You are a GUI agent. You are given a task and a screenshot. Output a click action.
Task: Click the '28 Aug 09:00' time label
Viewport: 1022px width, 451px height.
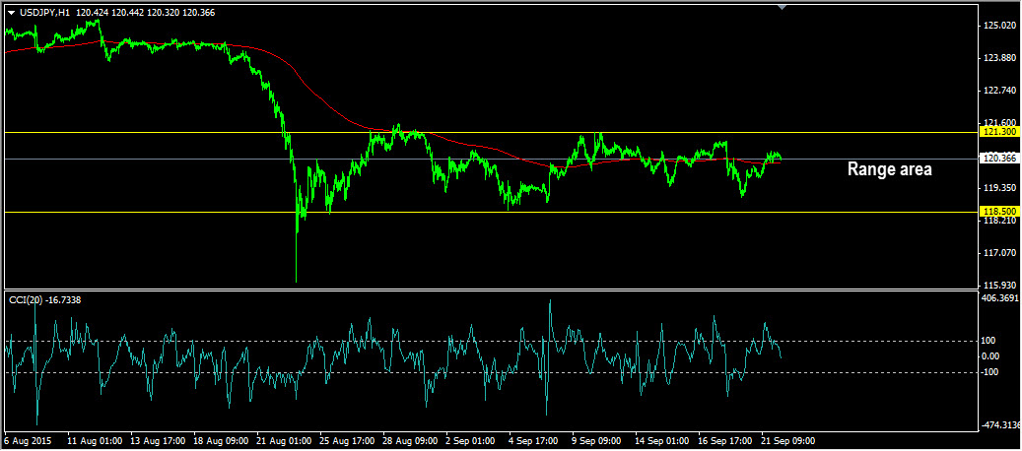coord(410,440)
